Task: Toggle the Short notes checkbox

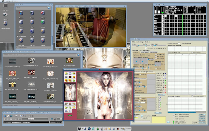Action: [x=156, y=58]
